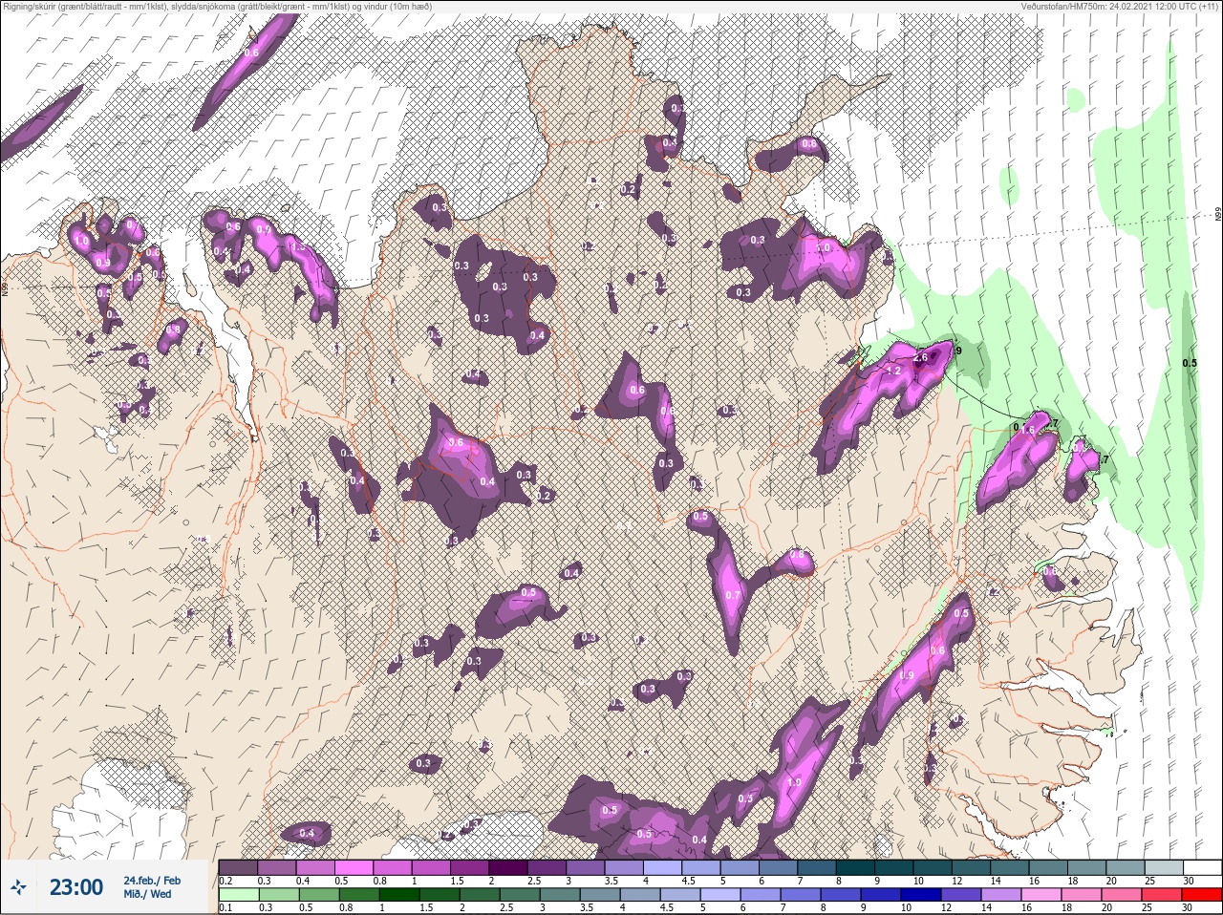Pick navy blue bottom swatch between 10 and 12
Viewport: 1223px width, 915px height.
(x=922, y=895)
